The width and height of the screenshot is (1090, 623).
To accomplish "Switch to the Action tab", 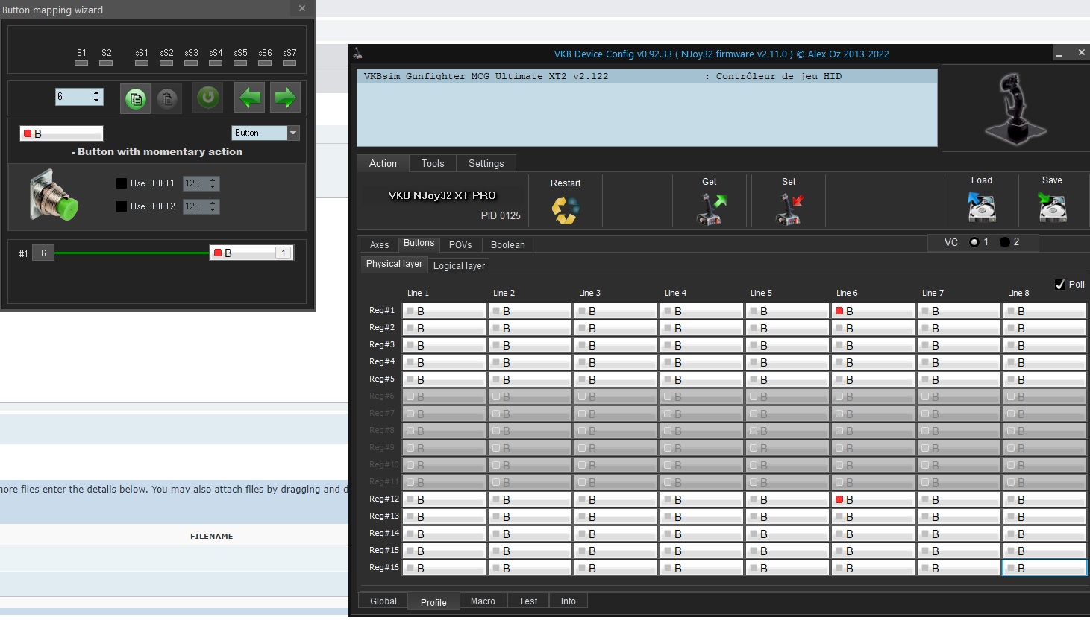I will 383,164.
